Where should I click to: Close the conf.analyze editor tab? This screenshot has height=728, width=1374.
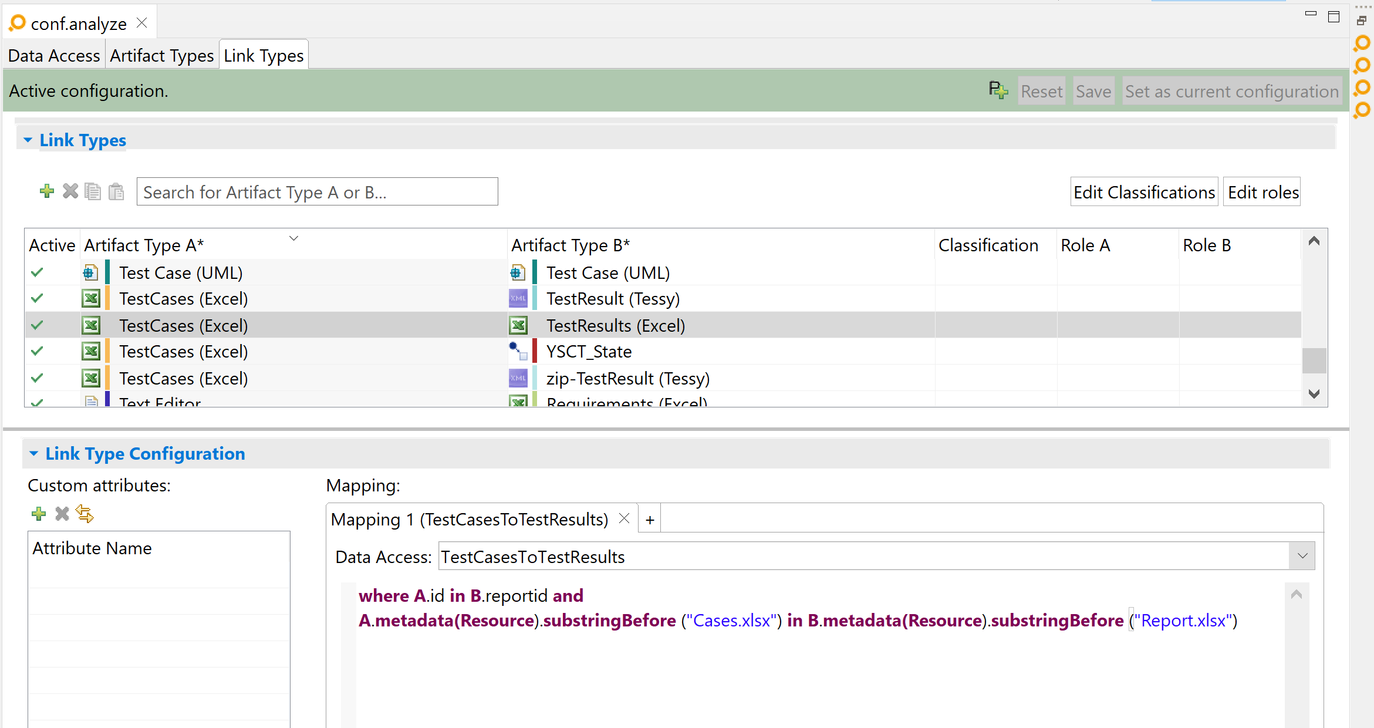[x=142, y=23]
